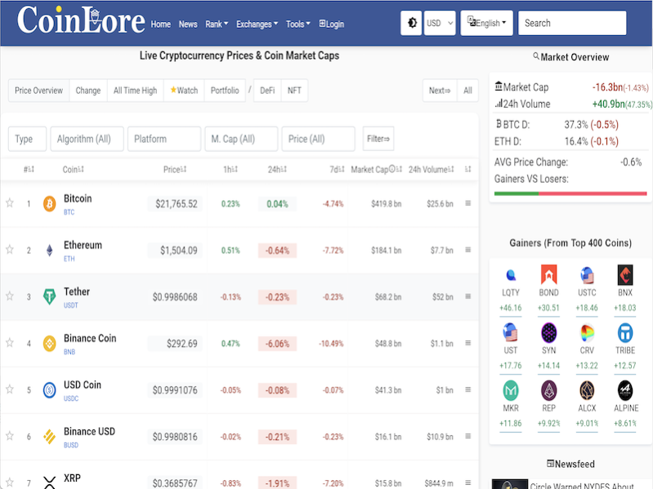Open the BNX gainer icon
Viewport: 653px width, 489px height.
[625, 275]
